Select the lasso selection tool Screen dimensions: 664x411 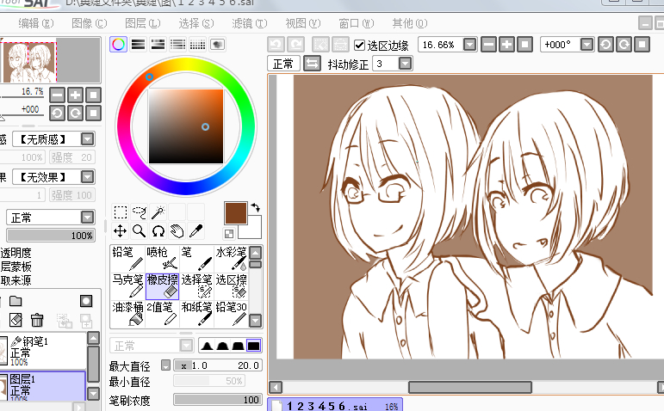(140, 212)
